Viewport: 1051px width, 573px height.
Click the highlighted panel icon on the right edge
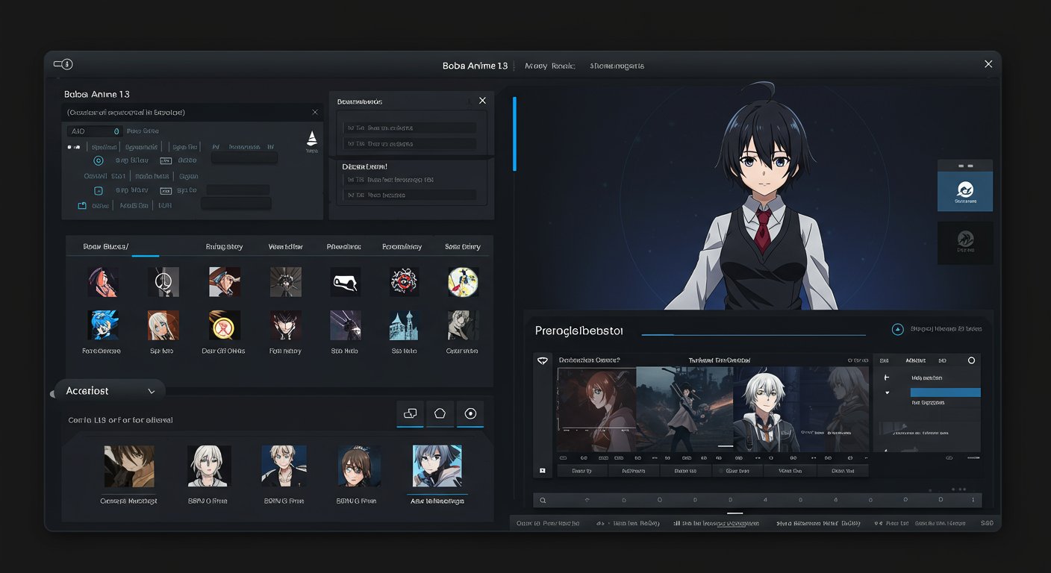tap(965, 191)
